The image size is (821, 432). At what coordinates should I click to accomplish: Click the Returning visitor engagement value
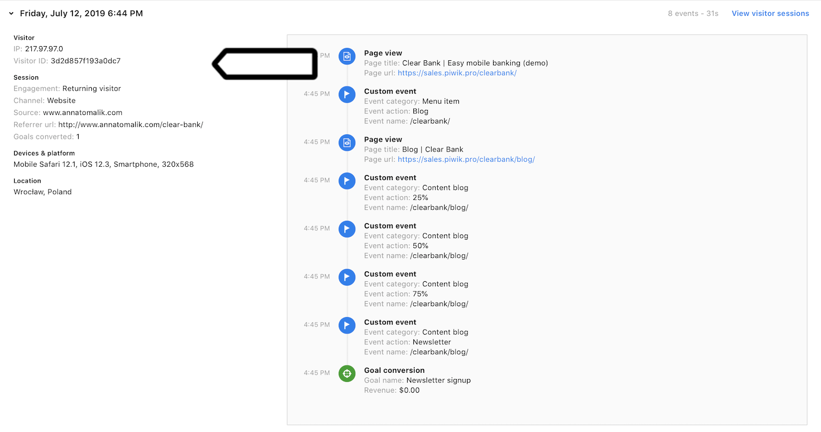pos(92,89)
